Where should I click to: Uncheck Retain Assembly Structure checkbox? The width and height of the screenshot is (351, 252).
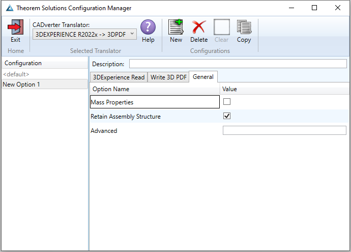(227, 116)
